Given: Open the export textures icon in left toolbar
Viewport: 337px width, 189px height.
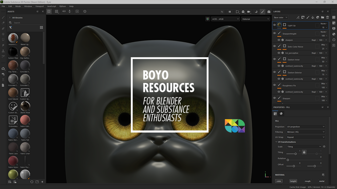Looking at the screenshot, I should [x=3, y=69].
